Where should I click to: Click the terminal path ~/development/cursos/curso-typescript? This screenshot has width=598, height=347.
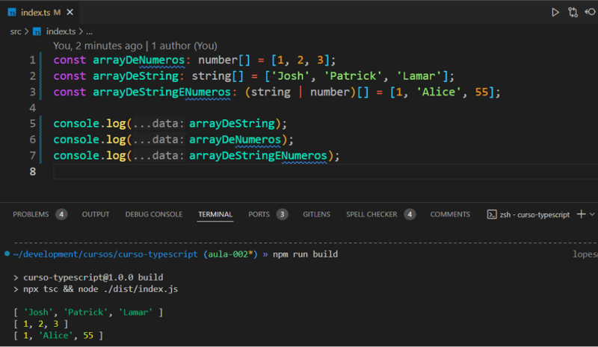pos(105,254)
